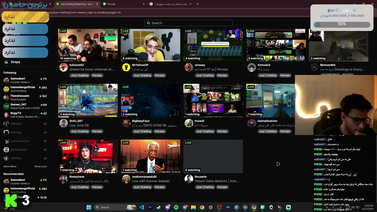The image size is (377, 212).
Task: Open BigBabyFace's channel avatar
Action: coord(126,123)
